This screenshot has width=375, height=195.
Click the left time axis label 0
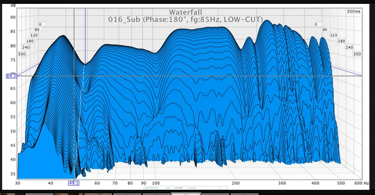[x=40, y=24]
